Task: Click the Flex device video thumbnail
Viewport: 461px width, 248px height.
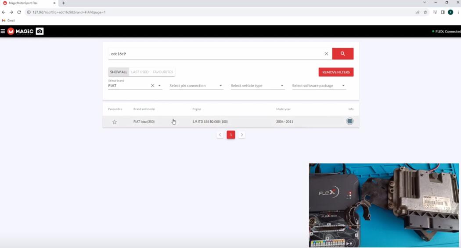Action: (x=384, y=205)
